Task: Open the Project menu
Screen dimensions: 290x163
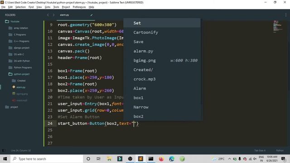Action: (x=66, y=7)
